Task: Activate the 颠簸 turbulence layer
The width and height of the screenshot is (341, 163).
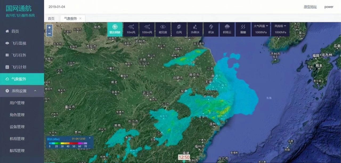Action: (243, 29)
